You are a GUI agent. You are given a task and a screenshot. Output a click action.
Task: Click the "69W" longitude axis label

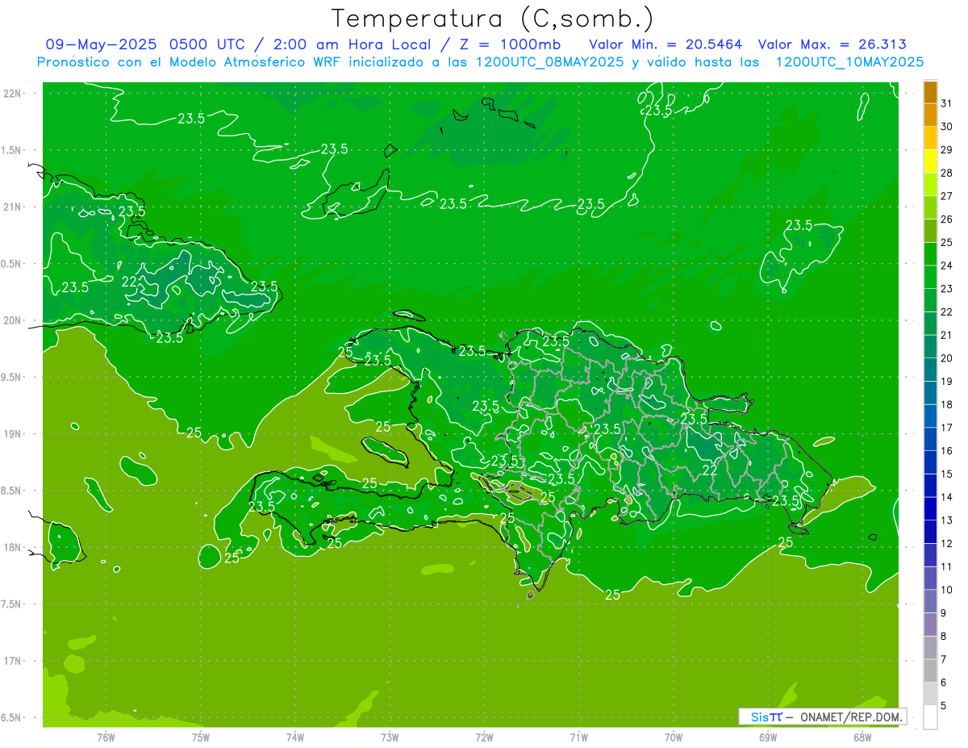[x=768, y=737]
